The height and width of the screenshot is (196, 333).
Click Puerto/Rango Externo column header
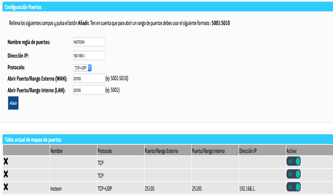pos(168,151)
